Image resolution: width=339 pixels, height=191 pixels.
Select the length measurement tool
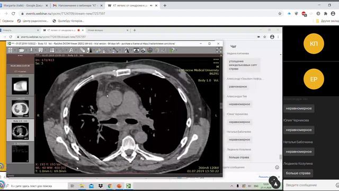(115, 50)
